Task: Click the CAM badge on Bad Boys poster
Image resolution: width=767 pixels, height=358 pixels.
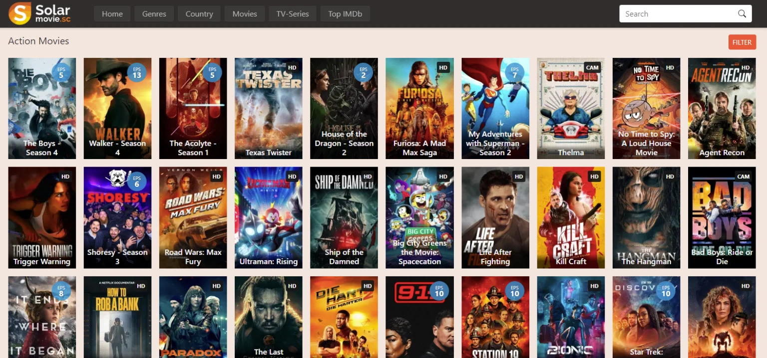Action: (743, 177)
